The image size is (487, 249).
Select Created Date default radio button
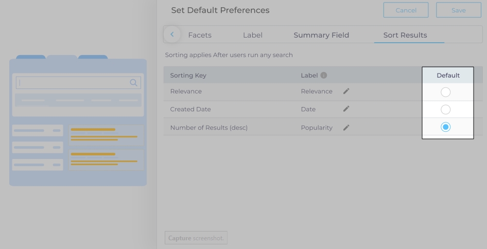click(446, 110)
